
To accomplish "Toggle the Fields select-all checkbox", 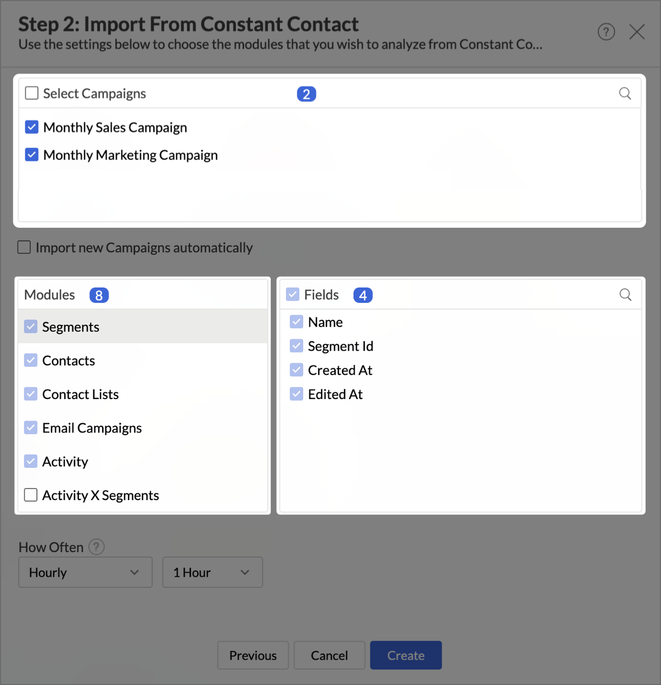I will (x=293, y=295).
